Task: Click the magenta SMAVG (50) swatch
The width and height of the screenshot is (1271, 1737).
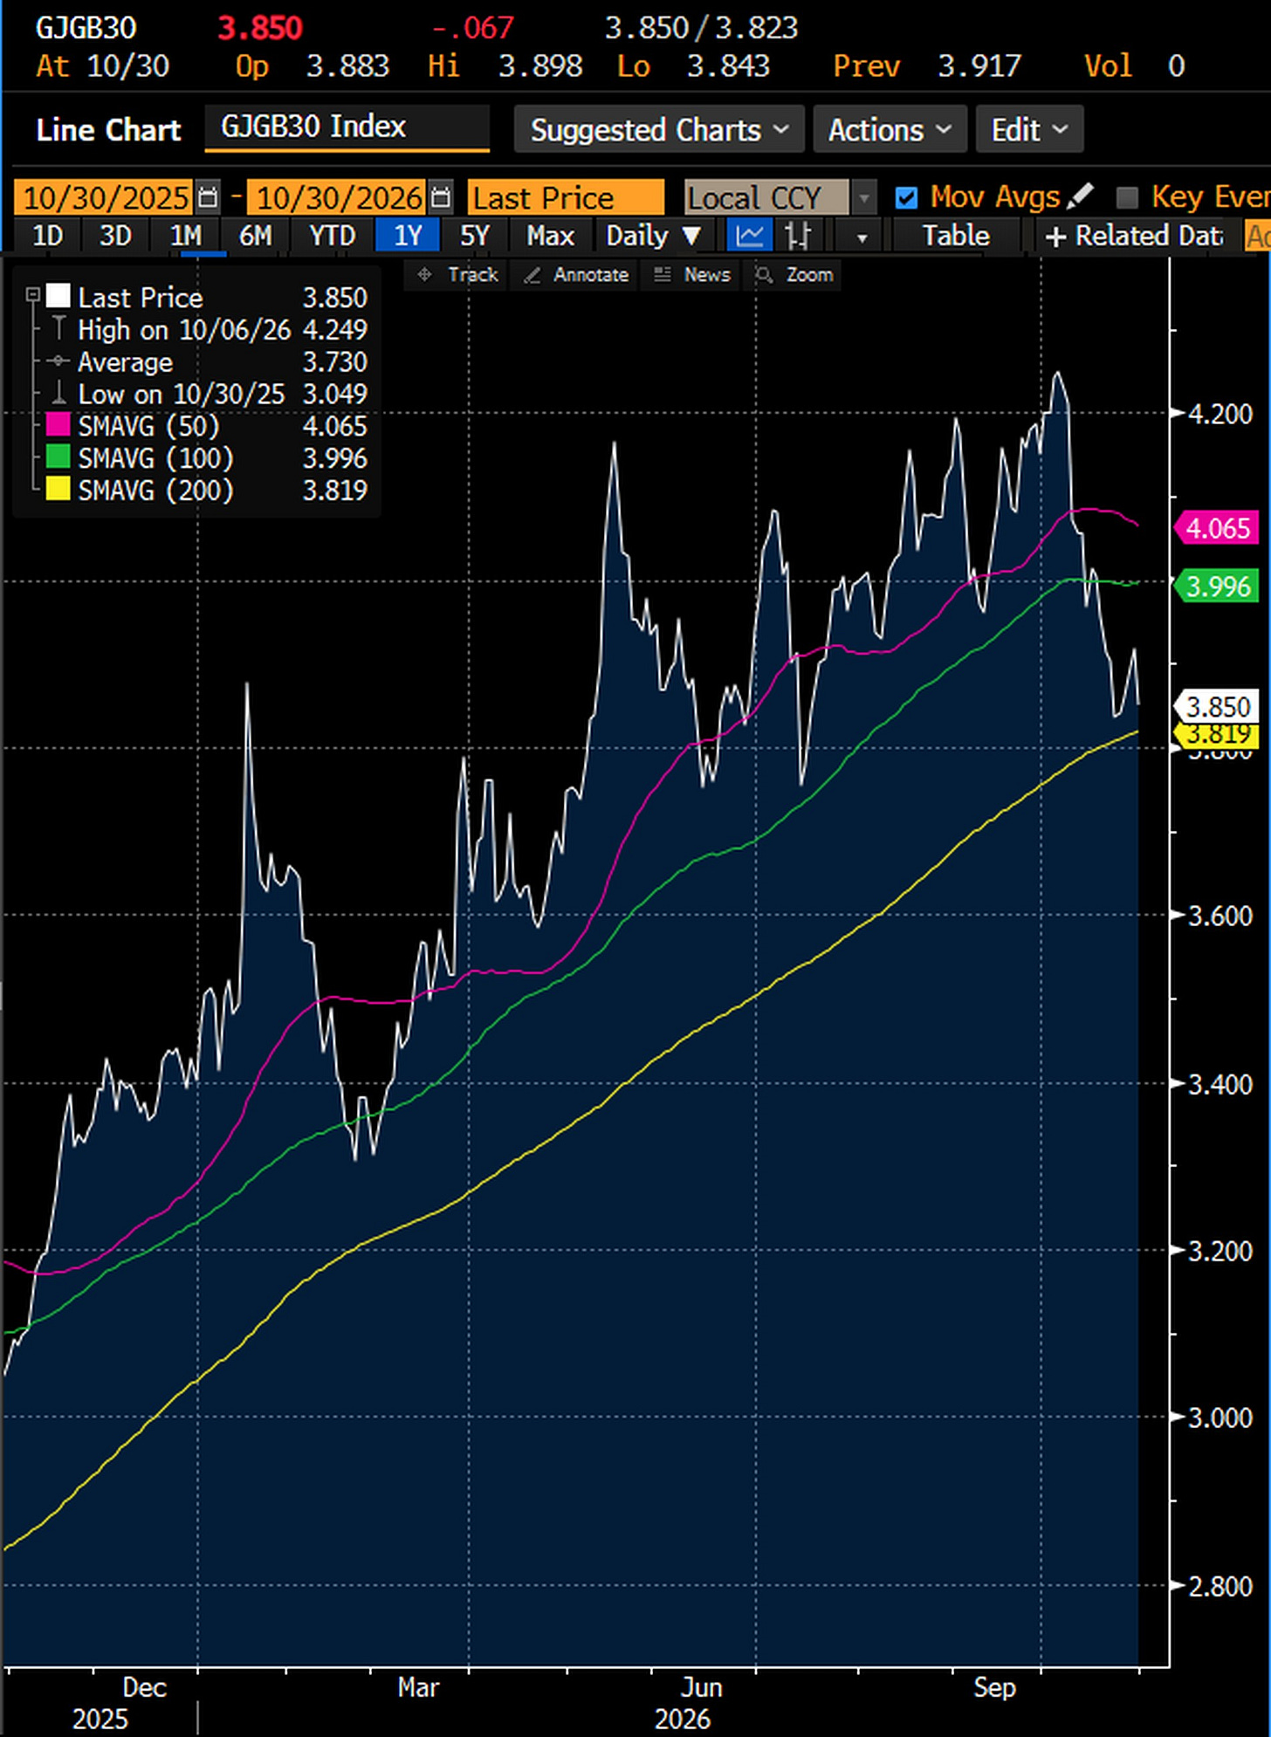Action: click(x=58, y=425)
